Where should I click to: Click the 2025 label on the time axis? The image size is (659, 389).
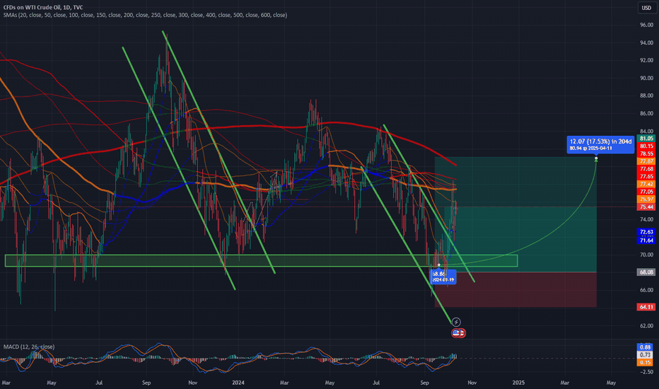518,383
